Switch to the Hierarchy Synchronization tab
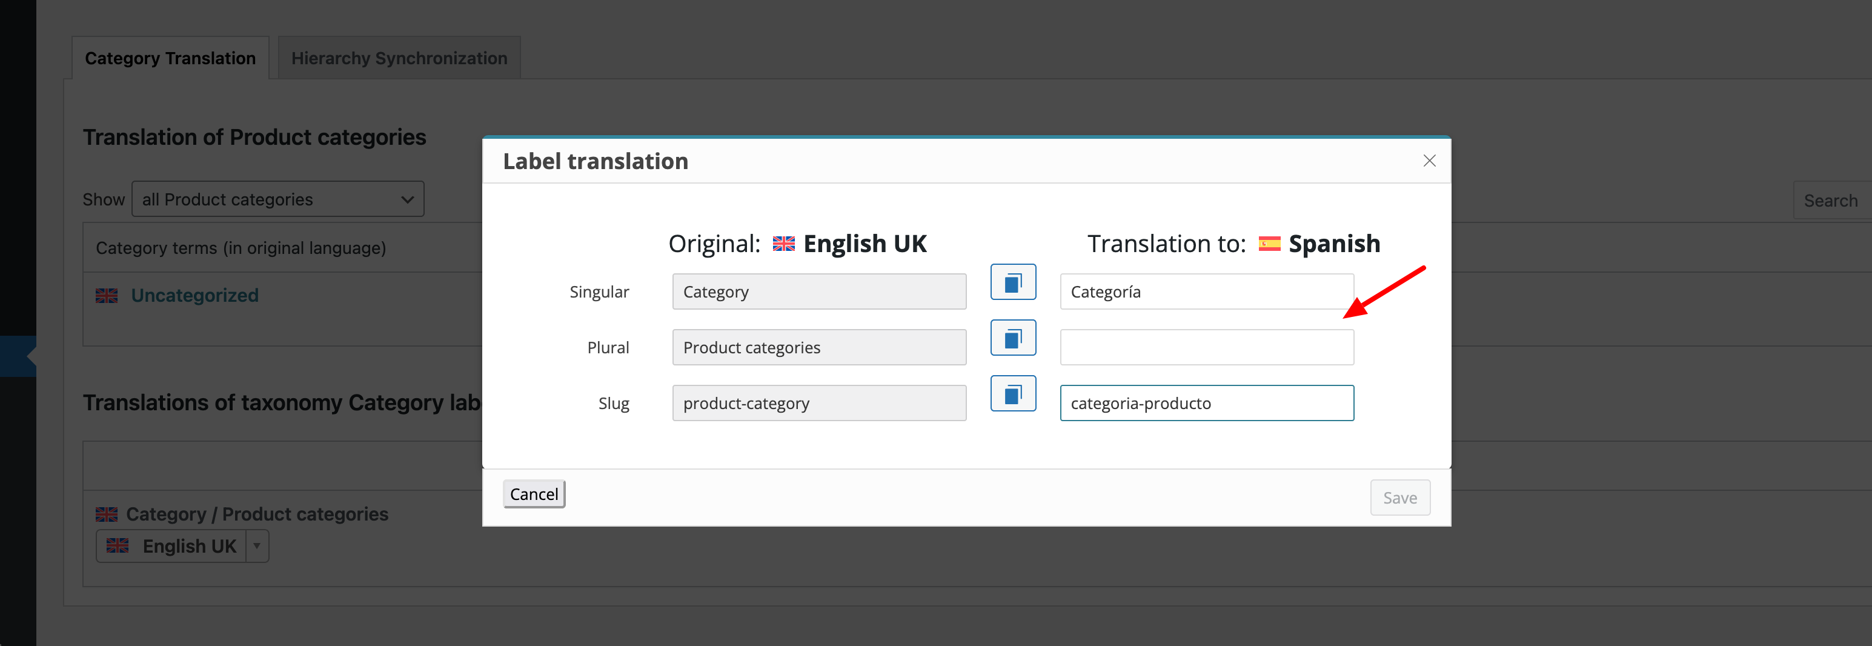 click(399, 58)
